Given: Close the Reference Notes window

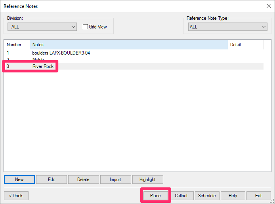Looking at the screenshot, I should 269,6.
